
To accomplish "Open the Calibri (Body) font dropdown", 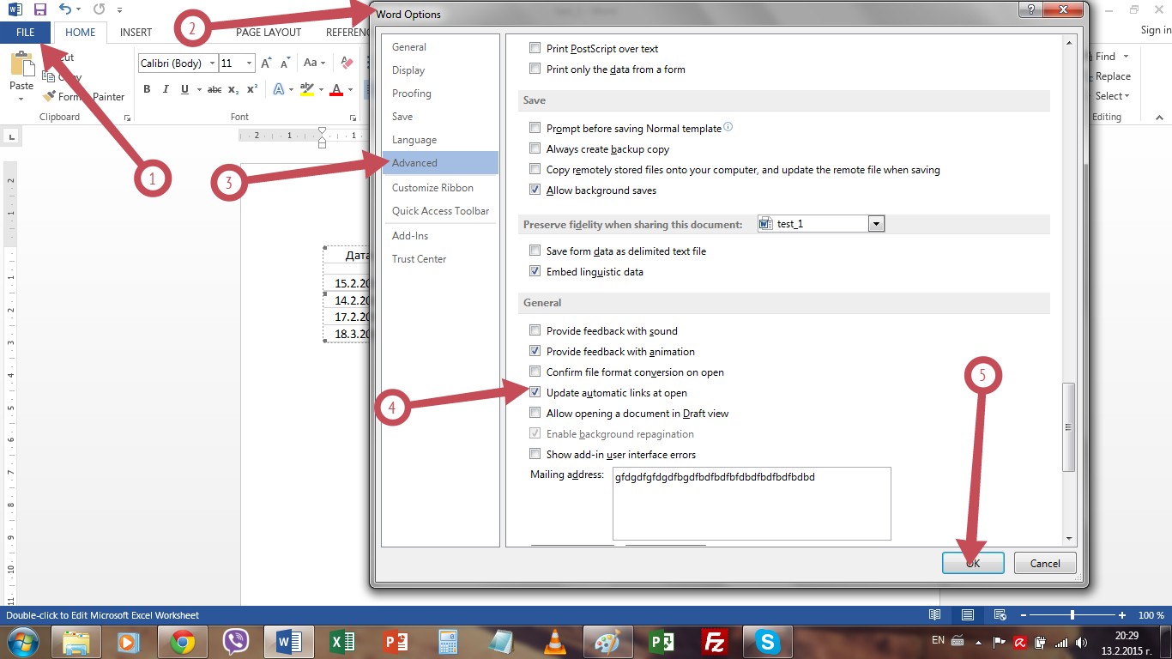I will pos(212,63).
